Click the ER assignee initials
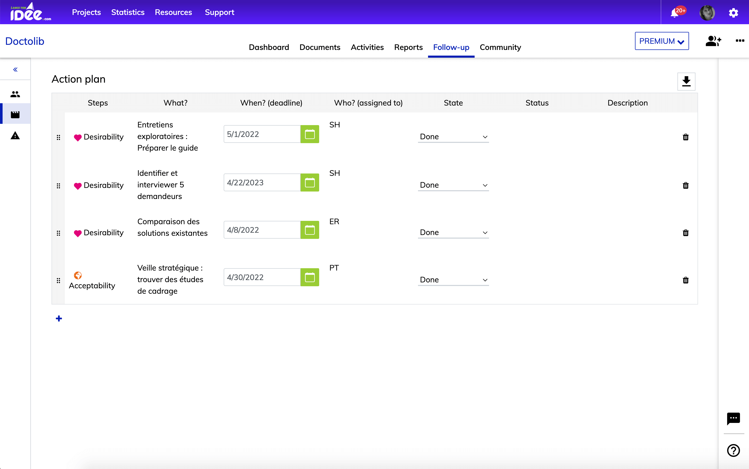The width and height of the screenshot is (749, 469). click(334, 221)
